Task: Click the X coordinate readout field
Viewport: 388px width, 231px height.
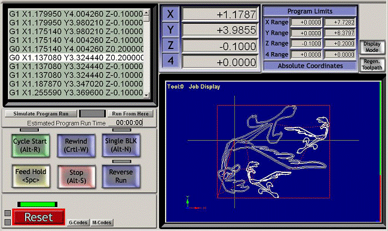Action: pos(220,14)
